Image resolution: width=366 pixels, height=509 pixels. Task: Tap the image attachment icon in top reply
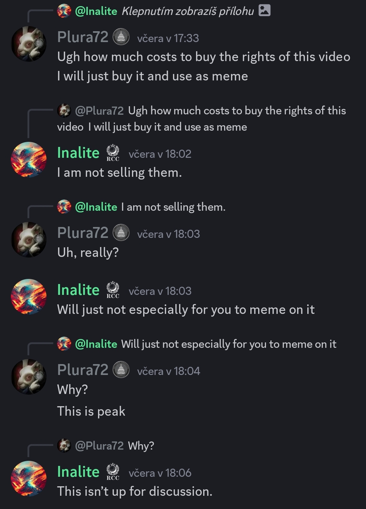click(x=265, y=11)
